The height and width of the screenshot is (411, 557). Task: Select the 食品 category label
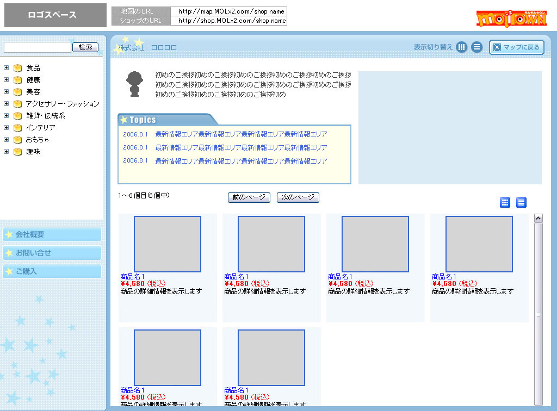pos(33,68)
